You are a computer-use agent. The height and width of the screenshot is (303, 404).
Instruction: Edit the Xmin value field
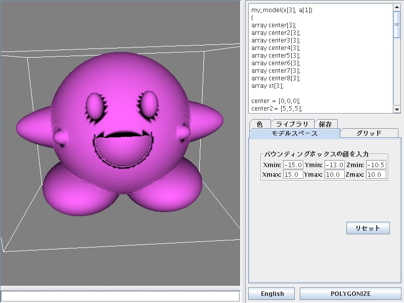293,165
